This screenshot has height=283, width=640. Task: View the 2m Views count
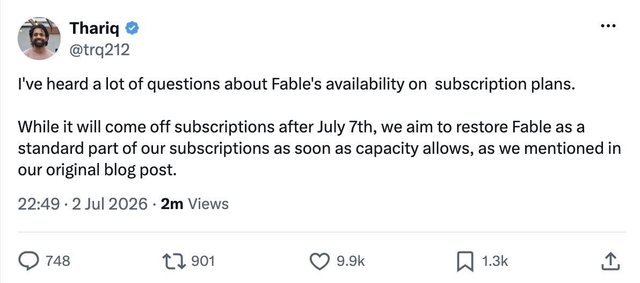tap(194, 204)
